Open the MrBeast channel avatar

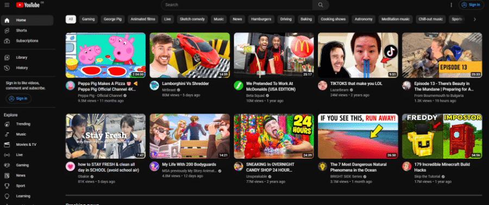(x=154, y=85)
